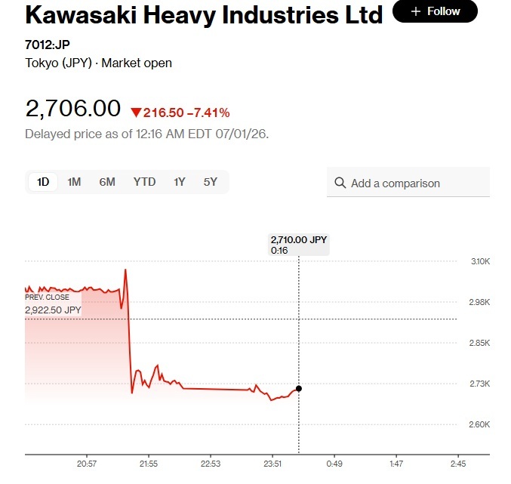
Task: Click the 3.10K price axis label
Action: (480, 261)
